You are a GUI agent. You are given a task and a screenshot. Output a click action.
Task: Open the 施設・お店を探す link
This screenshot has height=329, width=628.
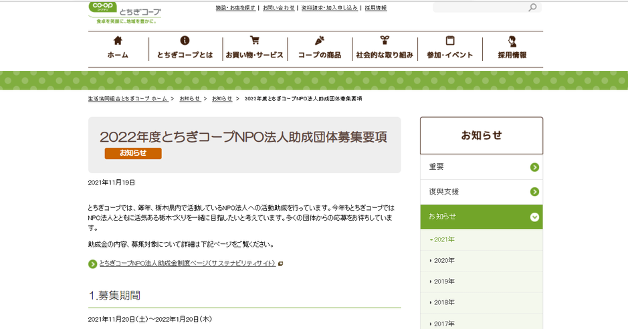pyautogui.click(x=235, y=7)
